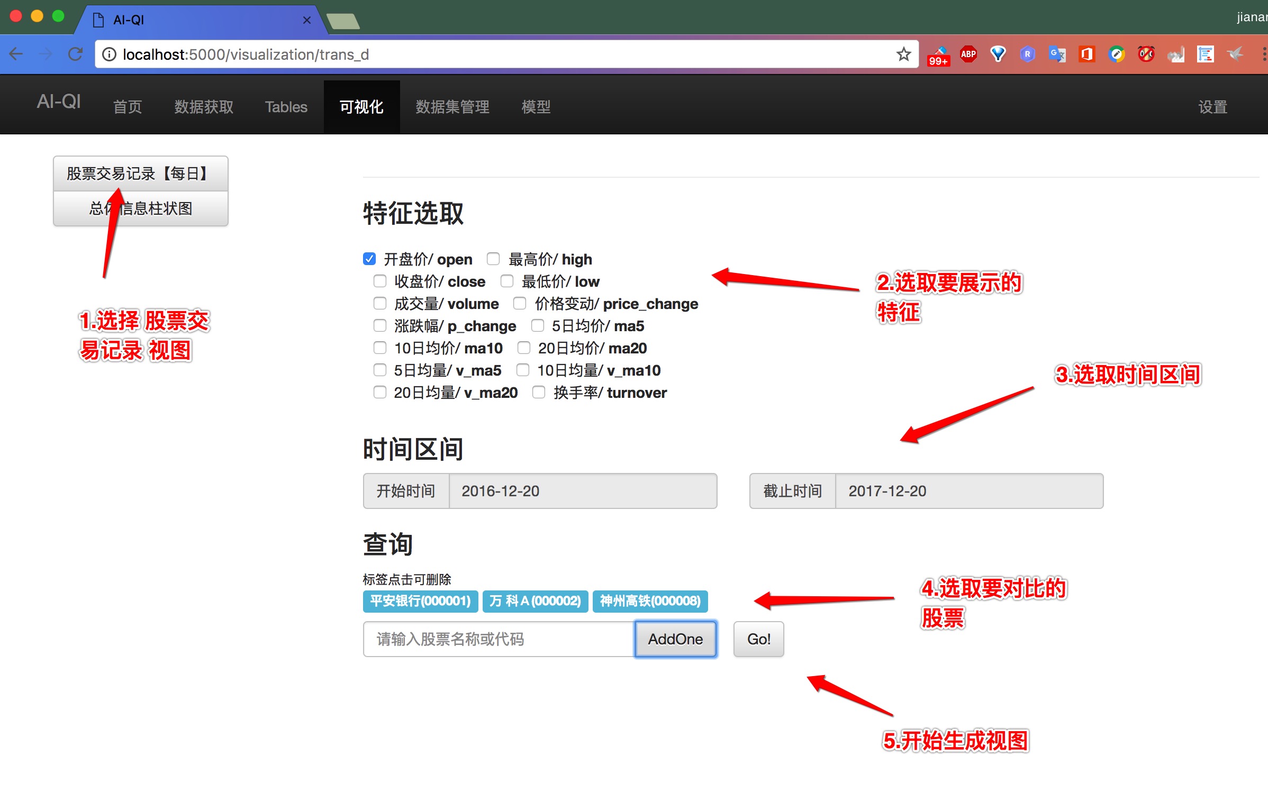The image size is (1268, 801).
Task: Click the Google Translate extension icon
Action: (1056, 54)
